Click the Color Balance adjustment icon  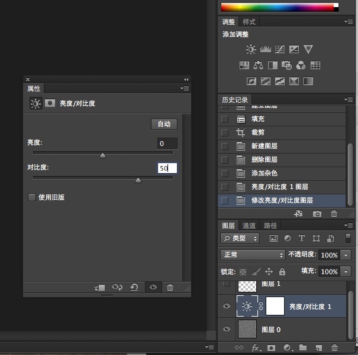[x=258, y=66]
